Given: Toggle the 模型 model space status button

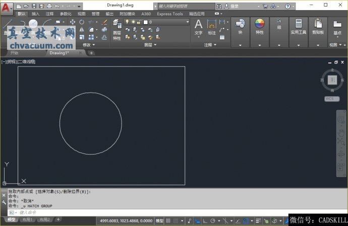Looking at the screenshot, I should (159, 220).
